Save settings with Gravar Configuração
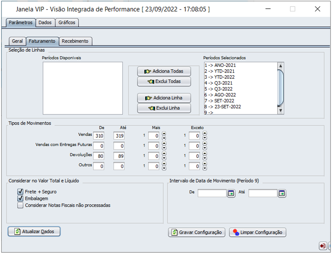Image resolution: width=332 pixels, height=253 pixels. click(x=196, y=232)
